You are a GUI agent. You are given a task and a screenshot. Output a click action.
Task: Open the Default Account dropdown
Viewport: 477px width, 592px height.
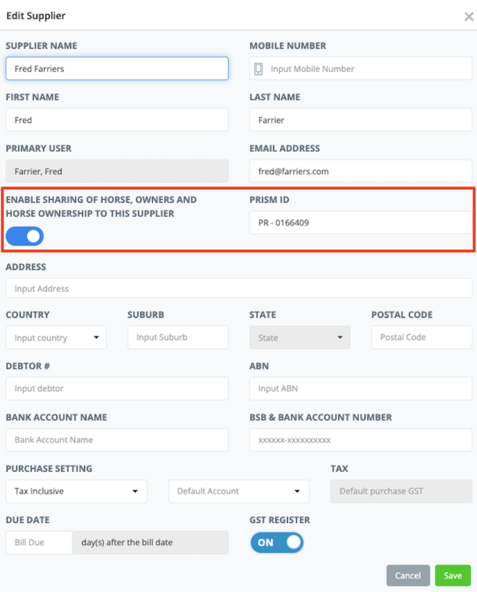(238, 491)
